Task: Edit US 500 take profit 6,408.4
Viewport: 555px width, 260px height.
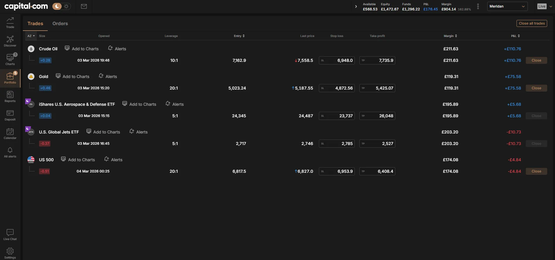Action: tap(377, 171)
